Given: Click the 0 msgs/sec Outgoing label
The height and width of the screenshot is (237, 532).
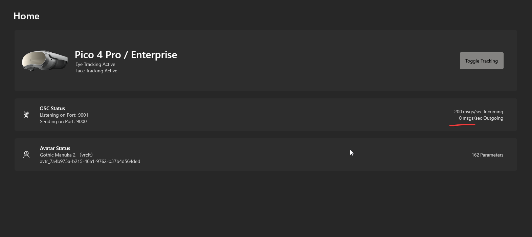Looking at the screenshot, I should [x=481, y=118].
